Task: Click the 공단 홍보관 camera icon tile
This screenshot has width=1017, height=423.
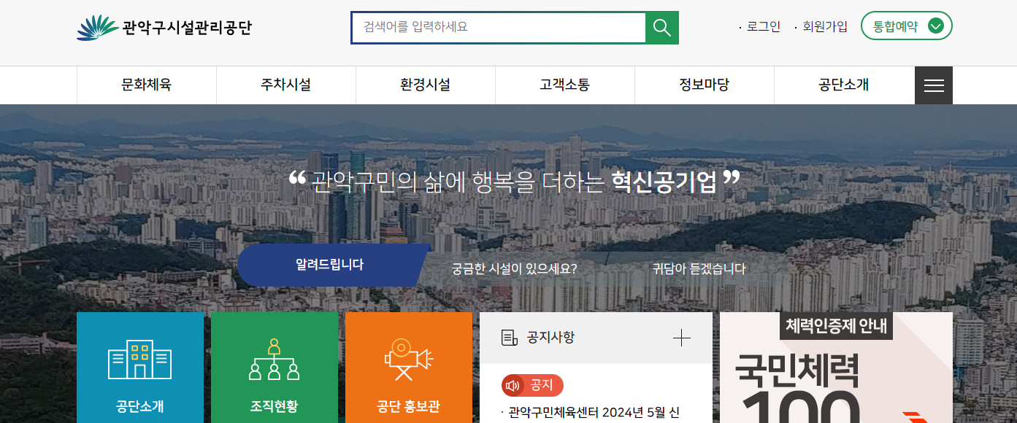Action: point(409,368)
